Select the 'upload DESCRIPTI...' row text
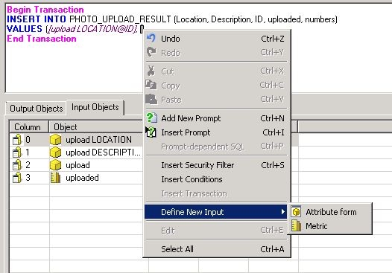 pos(104,152)
